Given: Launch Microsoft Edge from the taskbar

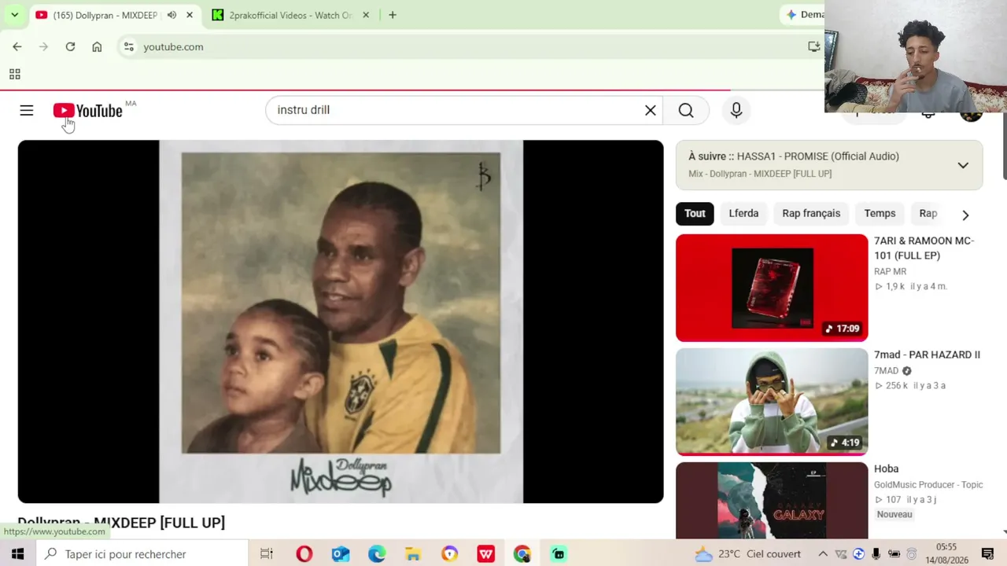Looking at the screenshot, I should (377, 554).
